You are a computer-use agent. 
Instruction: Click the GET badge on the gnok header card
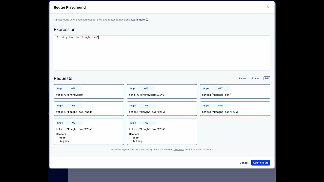point(74,123)
